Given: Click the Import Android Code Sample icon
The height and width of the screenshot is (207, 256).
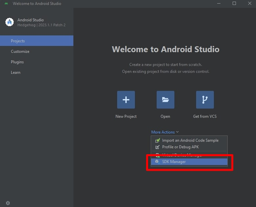Looking at the screenshot, I should 157,140.
